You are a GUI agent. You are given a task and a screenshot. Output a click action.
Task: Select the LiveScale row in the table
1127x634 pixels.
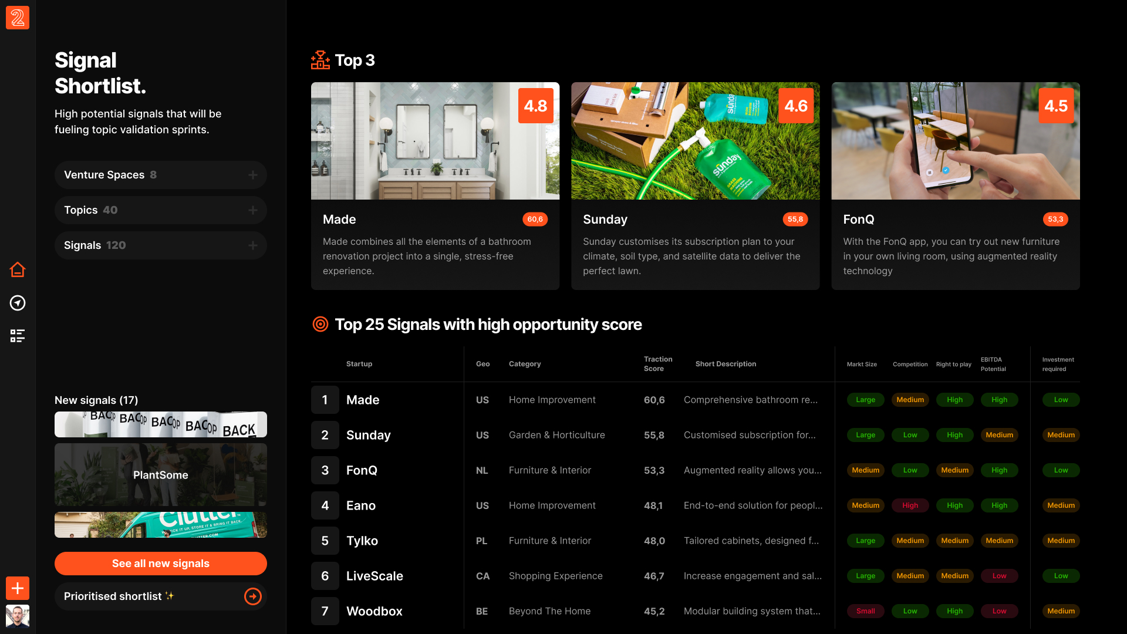click(695, 576)
